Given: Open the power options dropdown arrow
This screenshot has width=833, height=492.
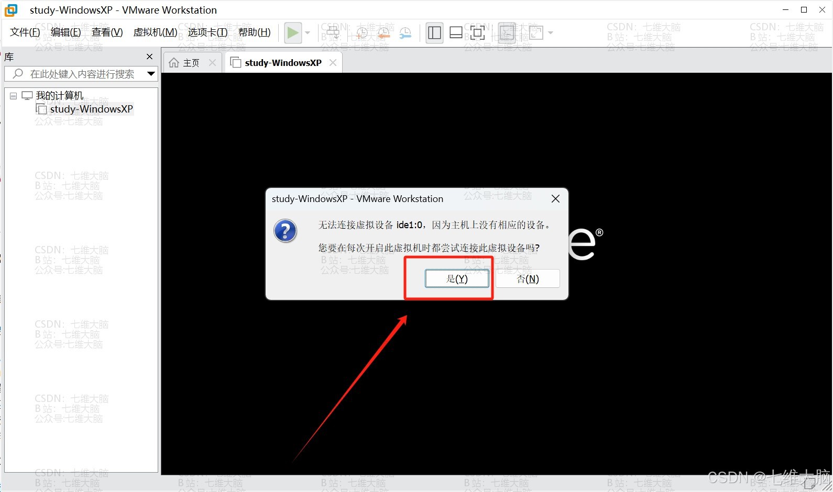Looking at the screenshot, I should coord(308,33).
